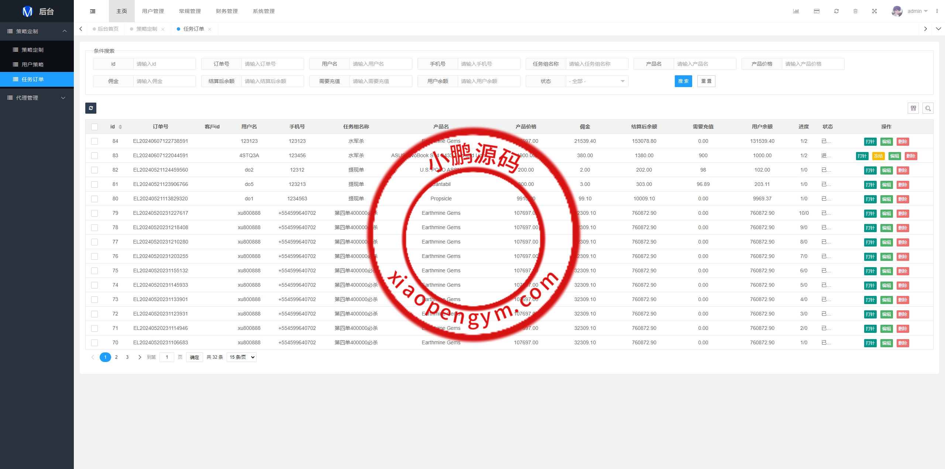
Task: Close the 任务订单 tab
Action: (x=210, y=29)
